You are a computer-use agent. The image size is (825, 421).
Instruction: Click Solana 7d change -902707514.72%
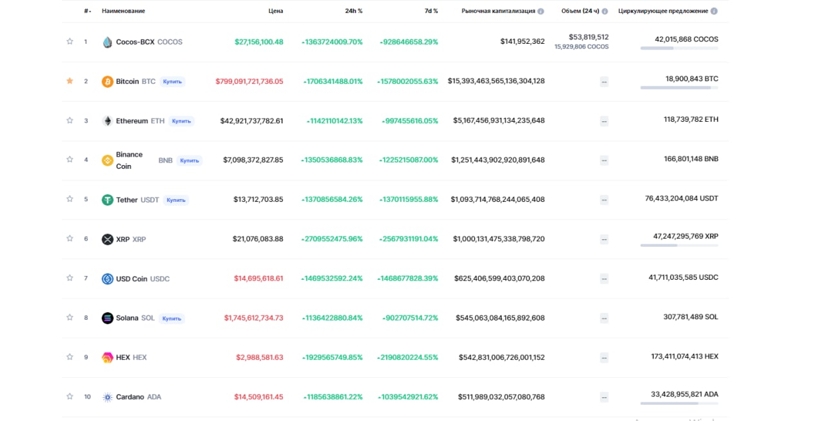(x=410, y=318)
